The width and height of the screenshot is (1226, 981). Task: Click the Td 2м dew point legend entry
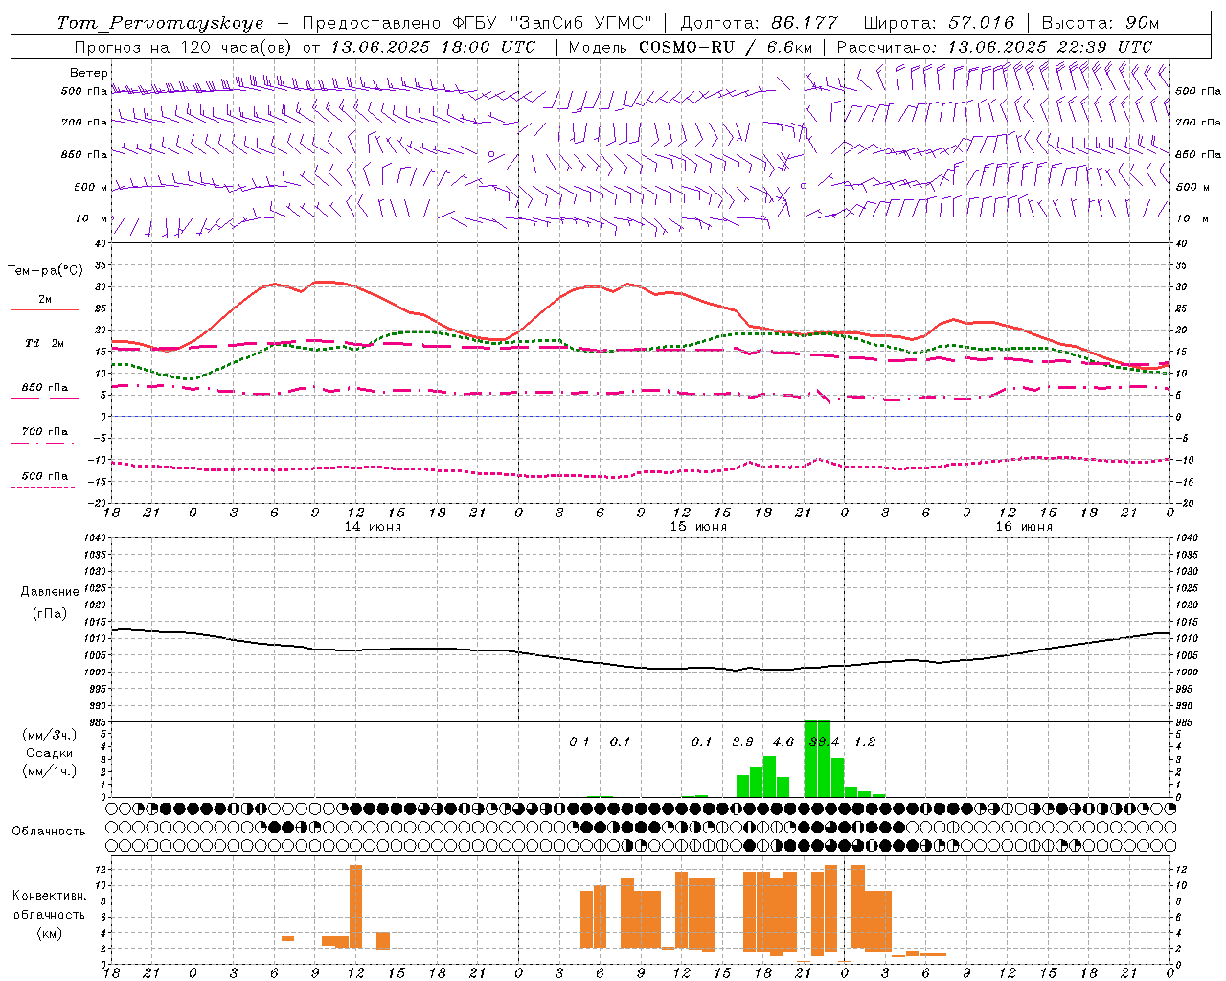pos(44,343)
